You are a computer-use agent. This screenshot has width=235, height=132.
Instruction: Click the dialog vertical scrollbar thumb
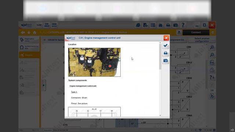coord(160,56)
